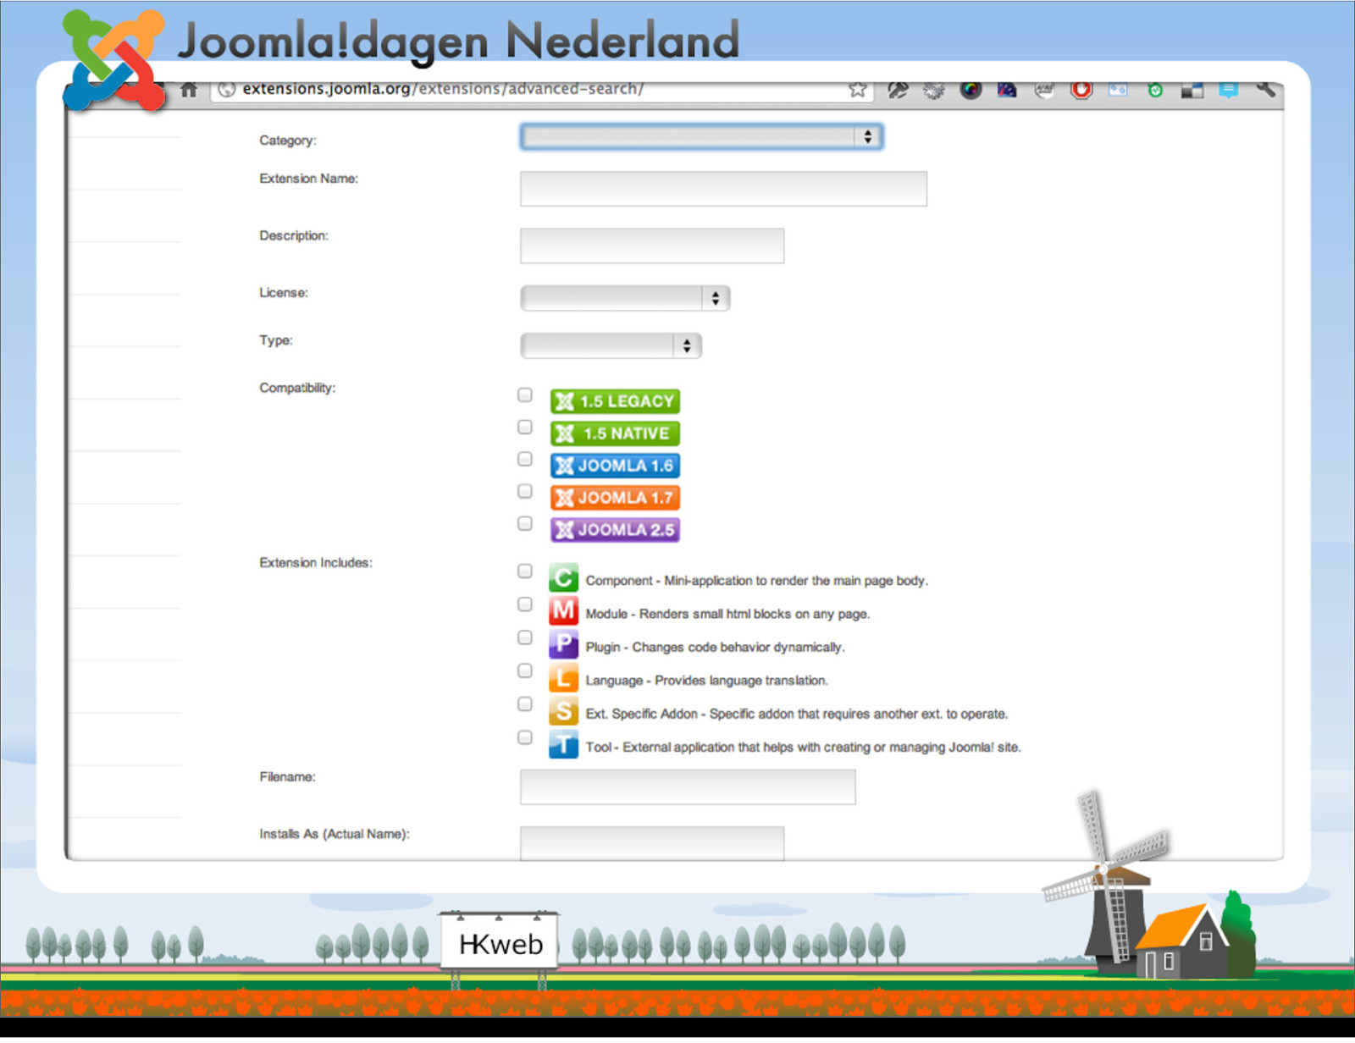Enable the Ext. Specific Addon checkbox
1355x1043 pixels.
(x=525, y=704)
